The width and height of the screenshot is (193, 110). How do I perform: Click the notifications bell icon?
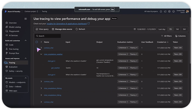pos(161,11)
